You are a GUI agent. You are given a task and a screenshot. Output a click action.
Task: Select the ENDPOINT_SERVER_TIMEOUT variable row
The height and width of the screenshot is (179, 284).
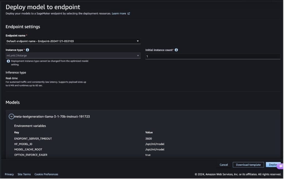pyautogui.click(x=34, y=138)
